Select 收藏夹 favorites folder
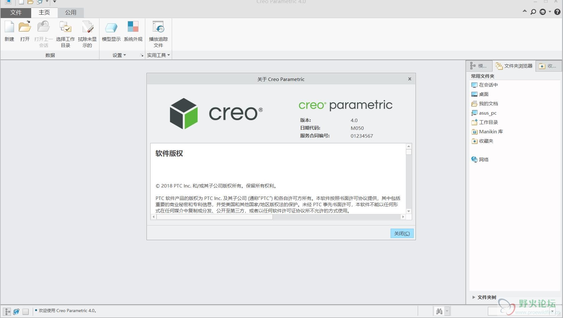The width and height of the screenshot is (563, 318). tap(482, 141)
